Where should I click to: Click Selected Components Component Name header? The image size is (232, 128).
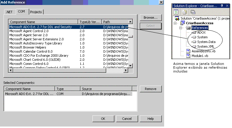30,89
